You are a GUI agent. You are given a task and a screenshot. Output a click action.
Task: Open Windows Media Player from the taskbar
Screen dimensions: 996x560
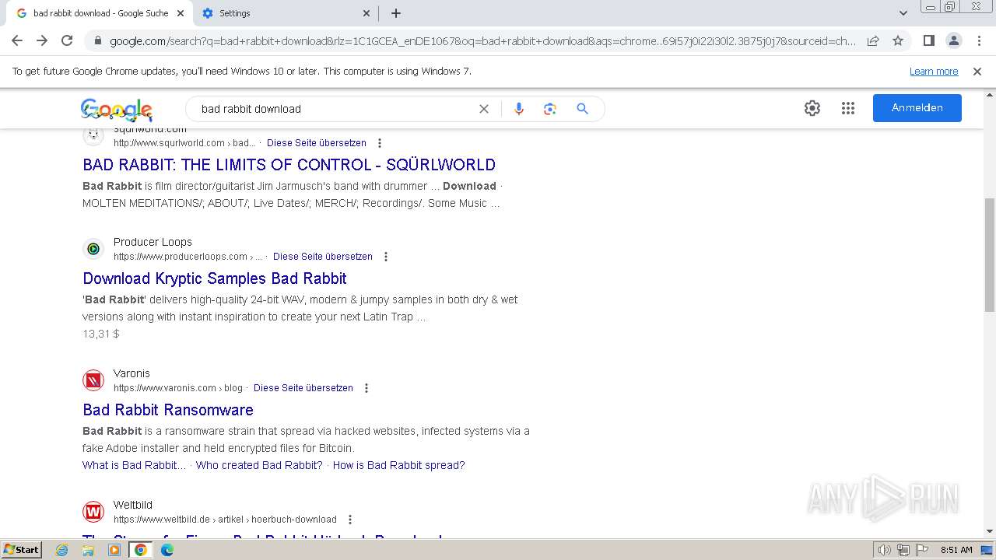click(x=114, y=550)
